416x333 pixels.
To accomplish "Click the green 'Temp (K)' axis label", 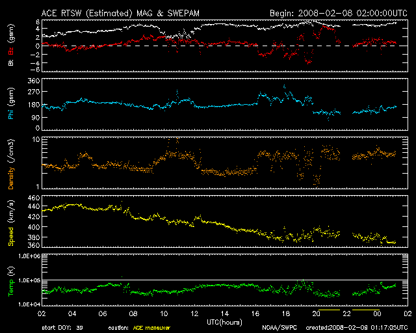I will point(11,281).
